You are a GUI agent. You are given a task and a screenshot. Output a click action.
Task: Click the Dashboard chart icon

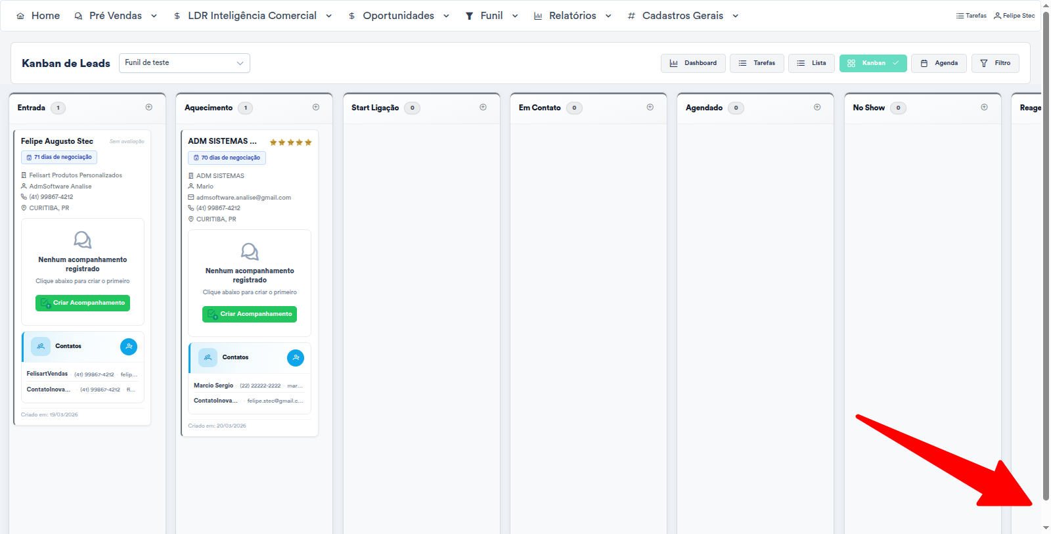(673, 63)
